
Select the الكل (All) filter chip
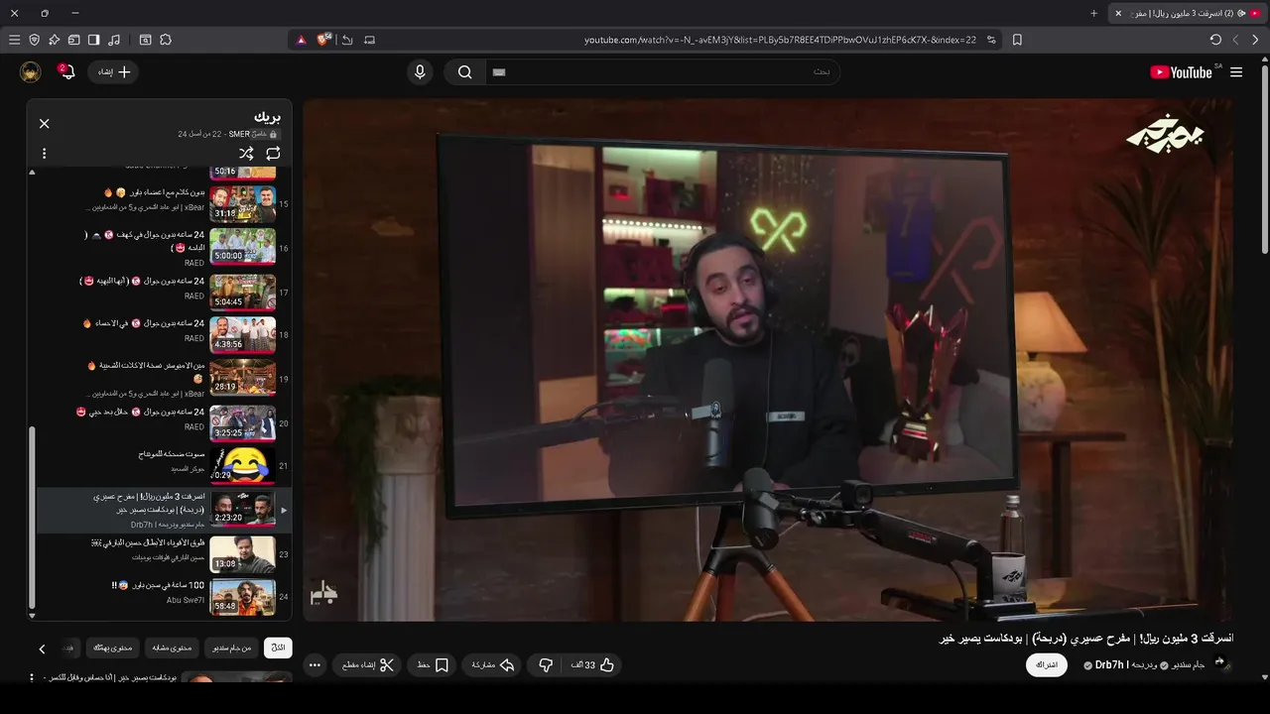(x=278, y=648)
